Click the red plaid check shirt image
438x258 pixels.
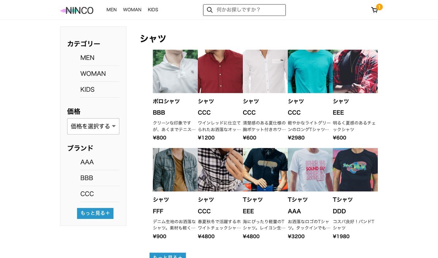pos(355,71)
